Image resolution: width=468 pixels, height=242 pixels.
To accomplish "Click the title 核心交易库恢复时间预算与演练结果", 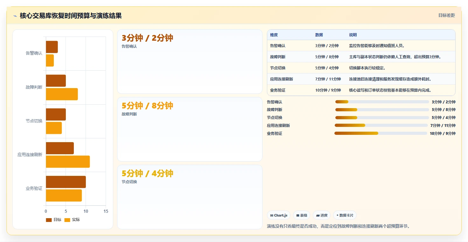I will [71, 16].
